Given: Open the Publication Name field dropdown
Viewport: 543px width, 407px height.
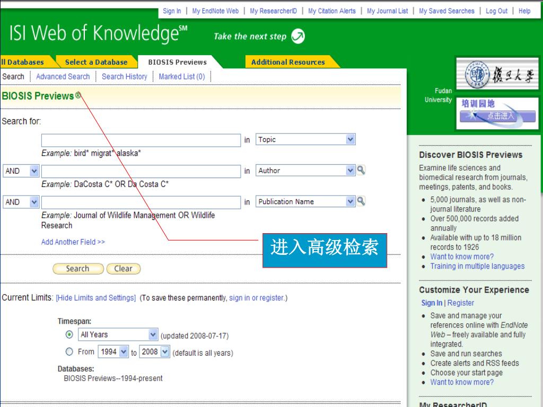Looking at the screenshot, I should (x=305, y=201).
